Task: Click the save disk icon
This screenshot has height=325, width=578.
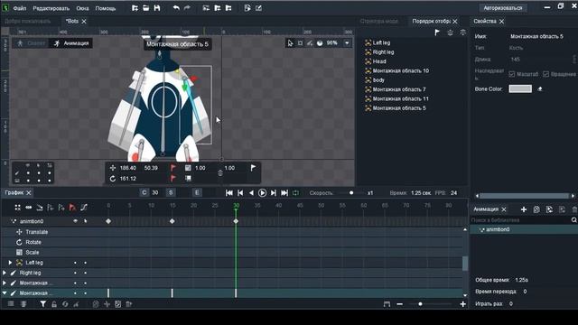Action: (x=157, y=8)
